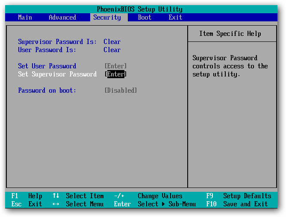Click the Change Values legend text
The image size is (286, 217).
click(x=160, y=196)
